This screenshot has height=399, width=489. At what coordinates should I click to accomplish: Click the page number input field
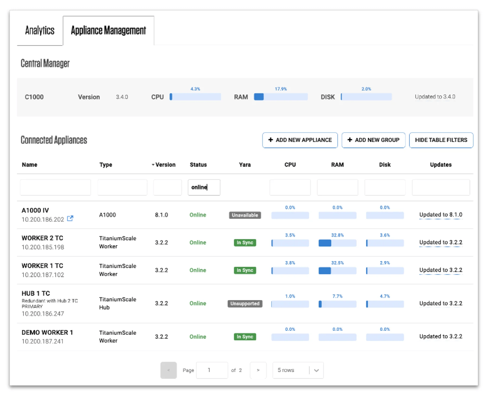click(212, 370)
